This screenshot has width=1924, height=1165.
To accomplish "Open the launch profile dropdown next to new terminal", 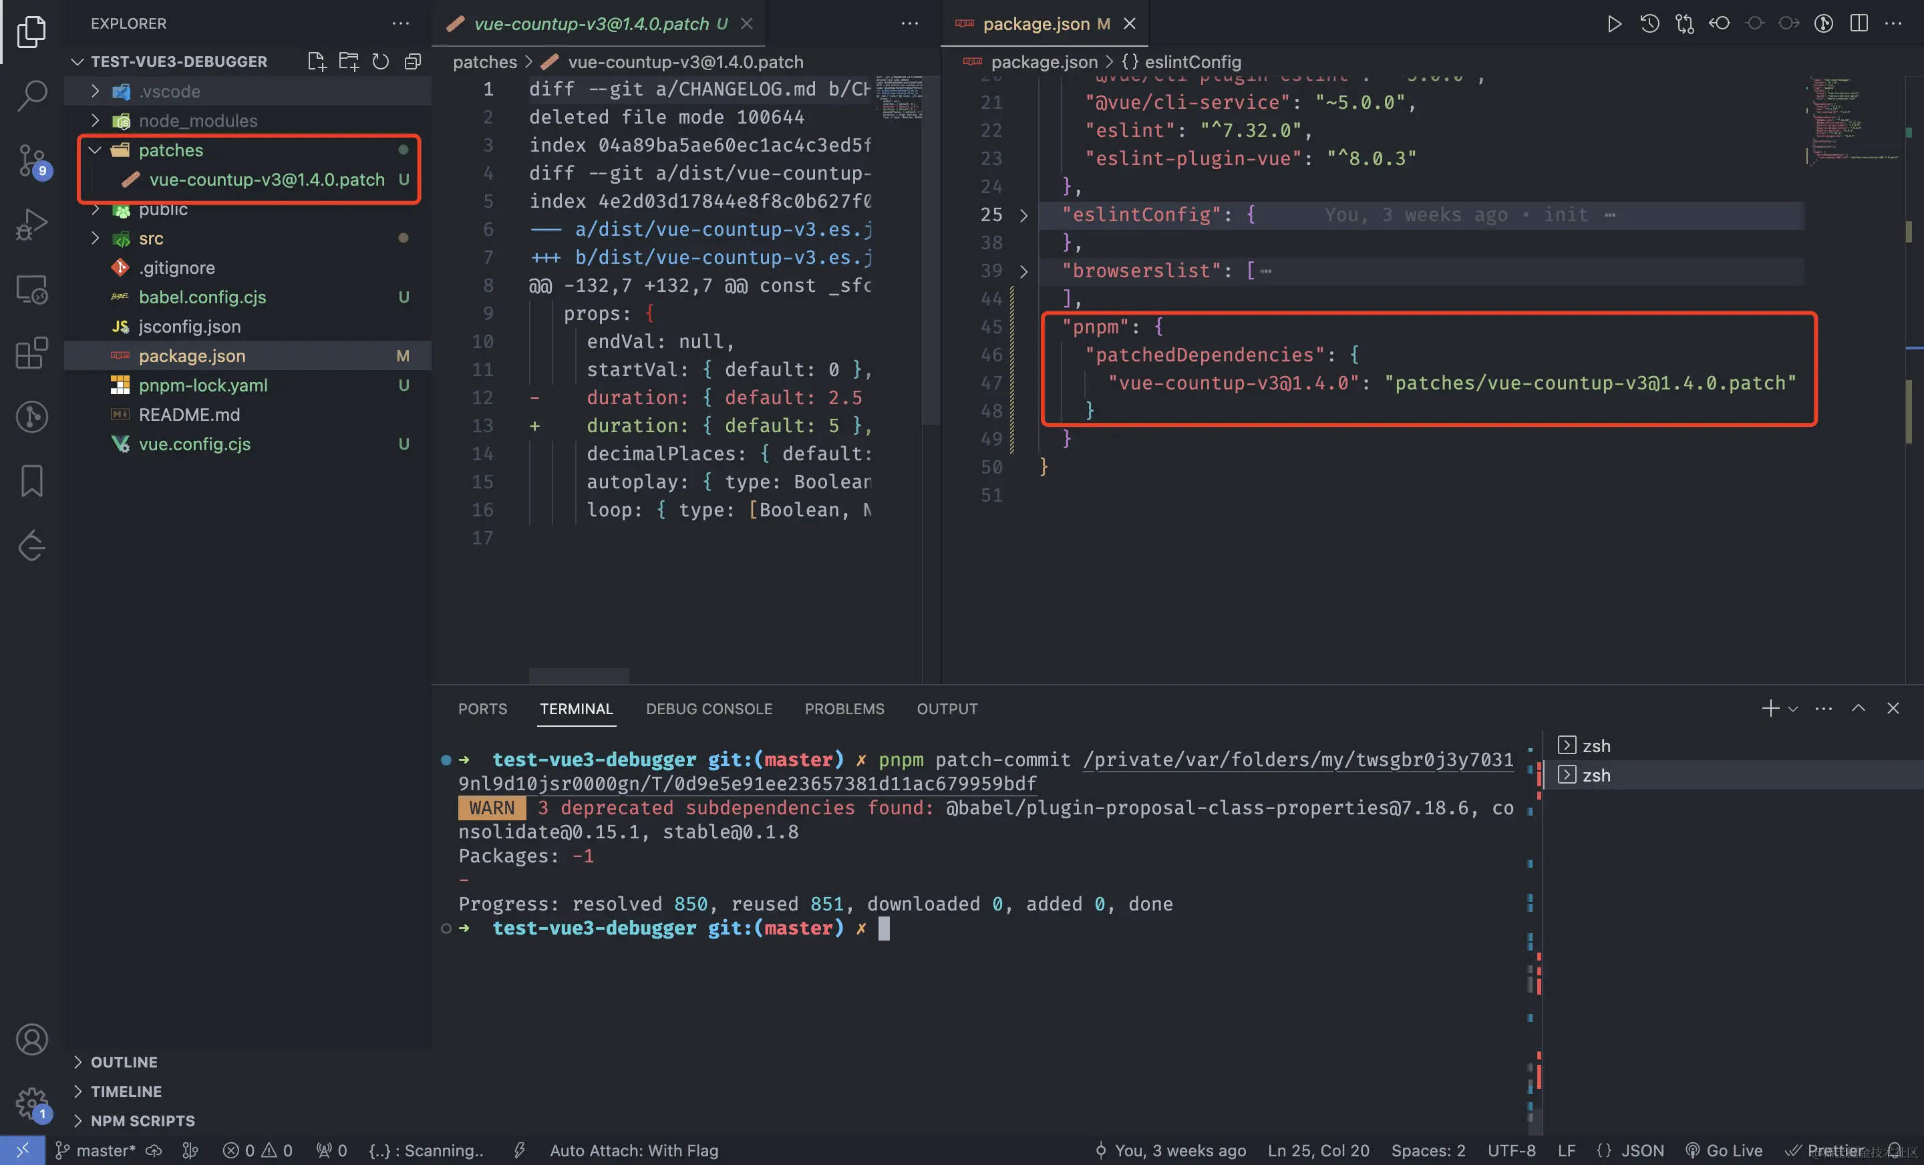I will (x=1793, y=709).
